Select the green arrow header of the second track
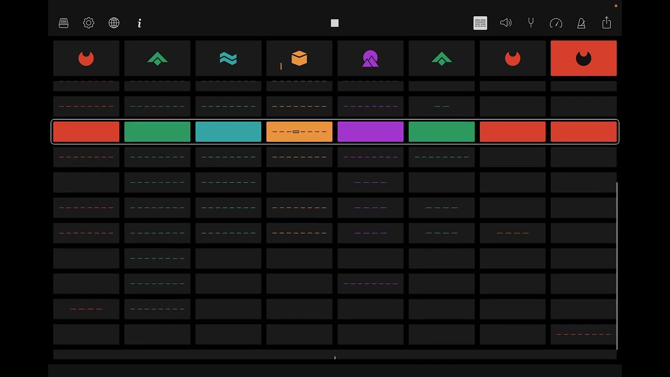 pyautogui.click(x=158, y=58)
